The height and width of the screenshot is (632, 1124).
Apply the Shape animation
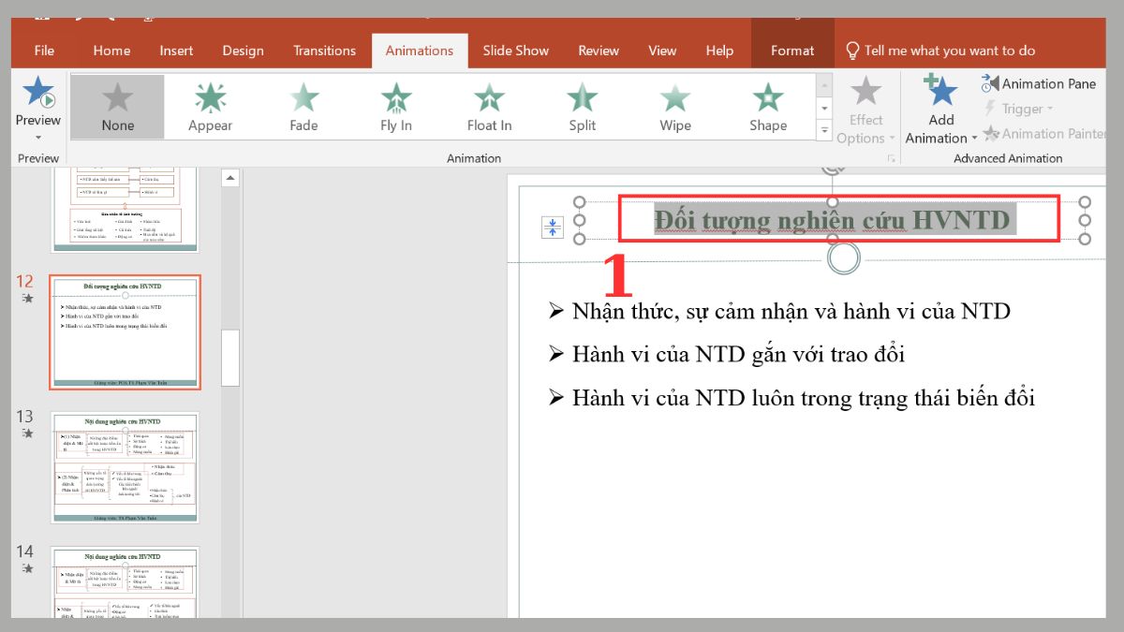pos(767,103)
